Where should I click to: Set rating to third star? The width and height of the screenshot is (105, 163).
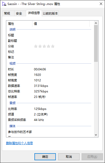(x=44, y=46)
